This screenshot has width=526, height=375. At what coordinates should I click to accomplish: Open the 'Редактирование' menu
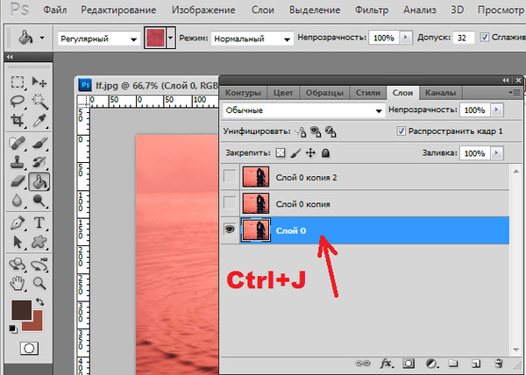point(118,10)
